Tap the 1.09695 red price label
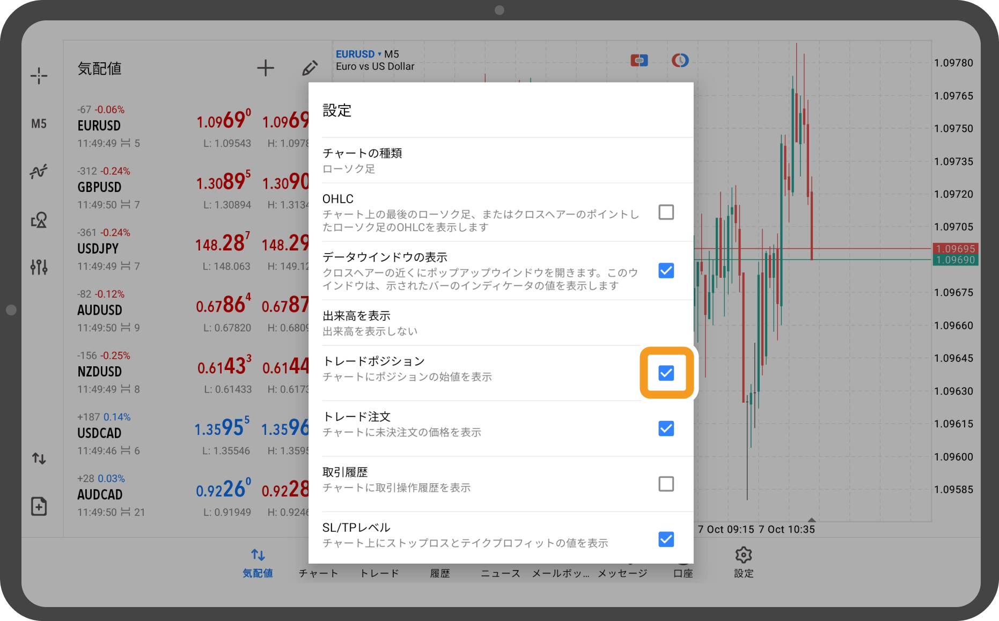Viewport: 999px width, 621px height. [956, 249]
